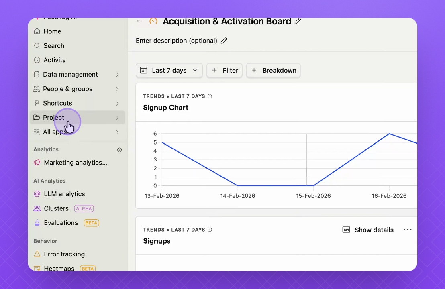Viewport: 445px width, 289px height.
Task: Click the Error tracking warning icon
Action: click(x=37, y=254)
